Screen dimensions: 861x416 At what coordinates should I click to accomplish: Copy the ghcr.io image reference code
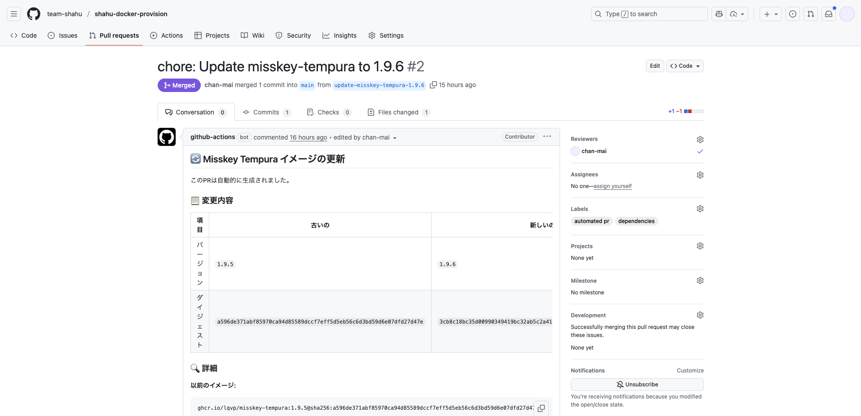(541, 408)
